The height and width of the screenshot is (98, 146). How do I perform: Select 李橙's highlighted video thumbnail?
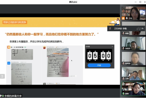pyautogui.click(x=133, y=89)
